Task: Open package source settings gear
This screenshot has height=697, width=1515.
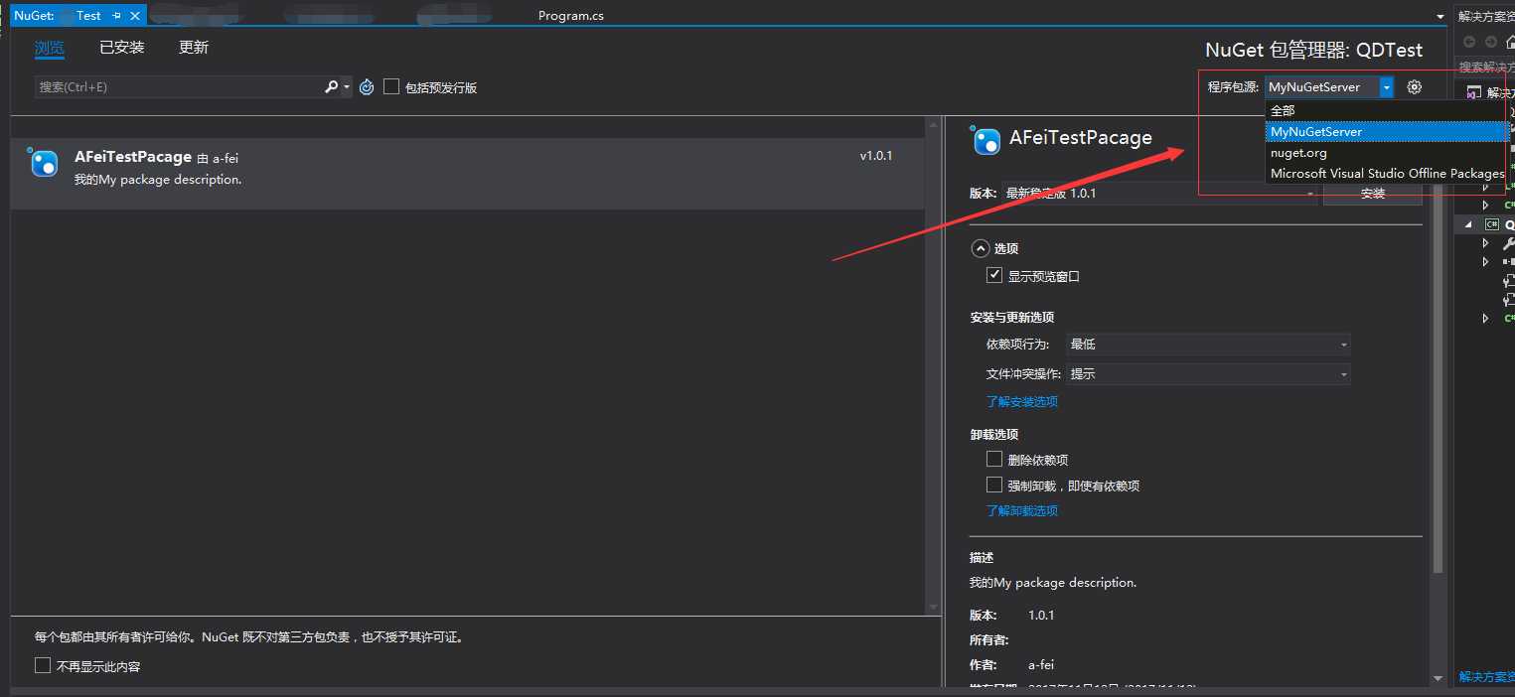Action: [1415, 87]
